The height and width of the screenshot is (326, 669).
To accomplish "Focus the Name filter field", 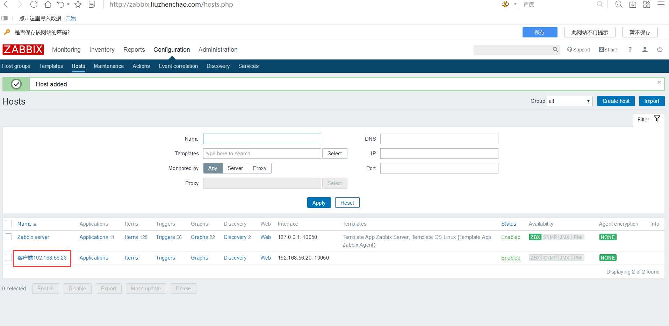I will (x=262, y=139).
